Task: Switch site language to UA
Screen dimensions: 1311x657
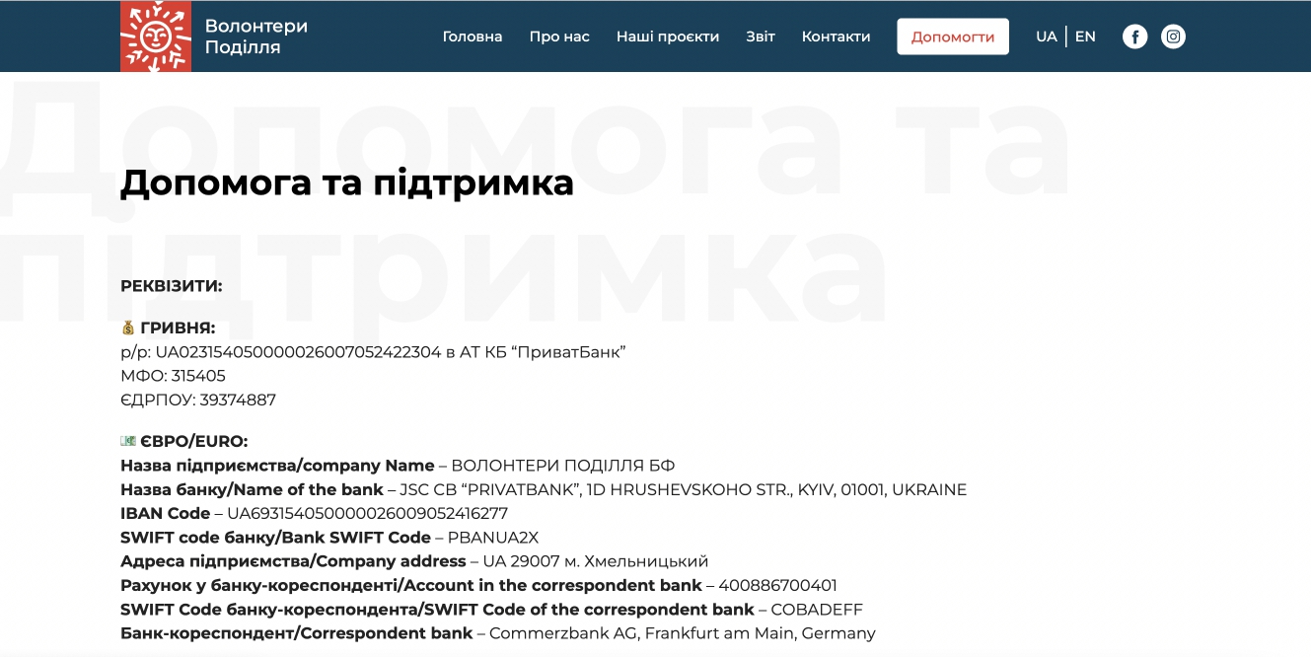Action: pyautogui.click(x=1046, y=36)
